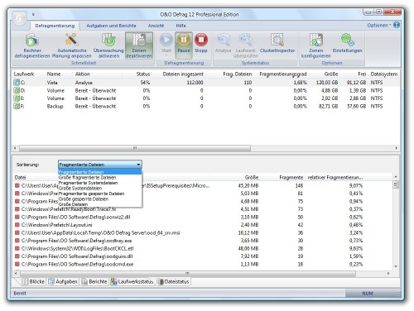Sort file list by Fragmente column
Image resolution: width=414 pixels, height=311 pixels.
pyautogui.click(x=291, y=177)
